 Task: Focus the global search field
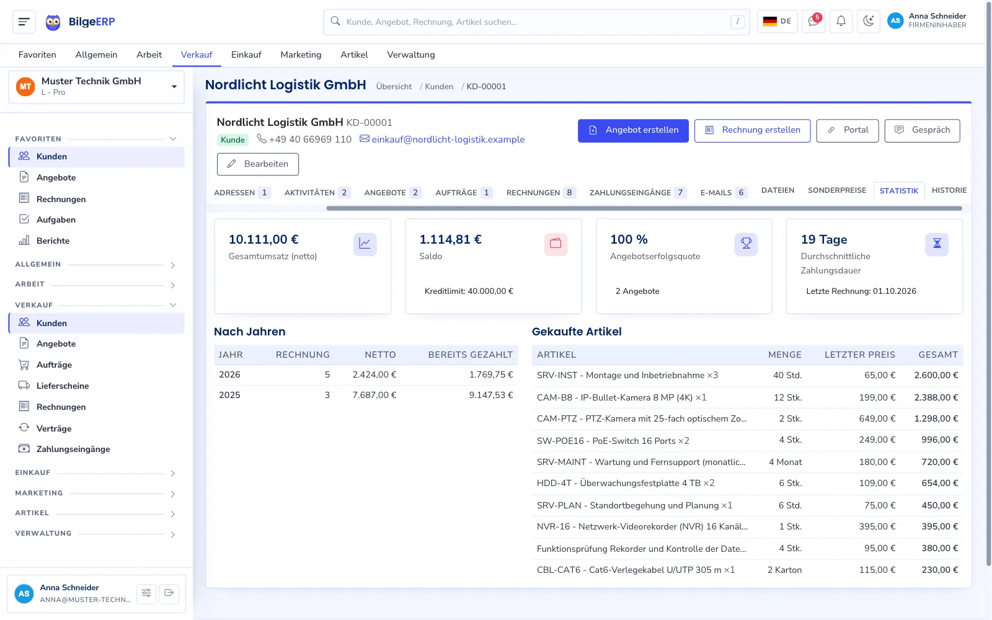(x=536, y=22)
